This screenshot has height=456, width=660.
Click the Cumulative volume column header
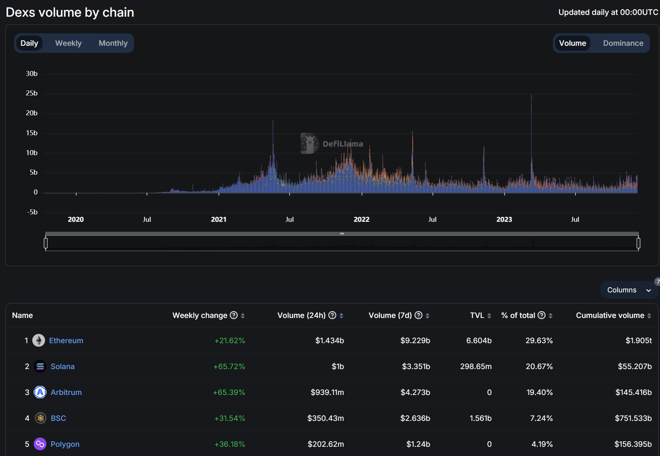pos(610,315)
